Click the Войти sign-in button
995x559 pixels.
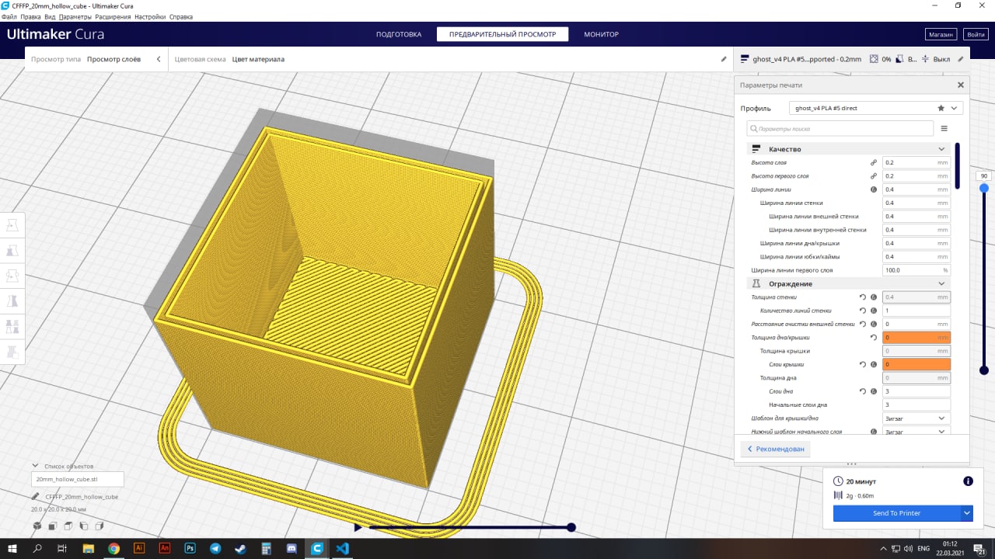tap(975, 34)
